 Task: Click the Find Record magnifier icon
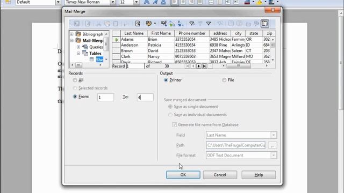(138, 24)
